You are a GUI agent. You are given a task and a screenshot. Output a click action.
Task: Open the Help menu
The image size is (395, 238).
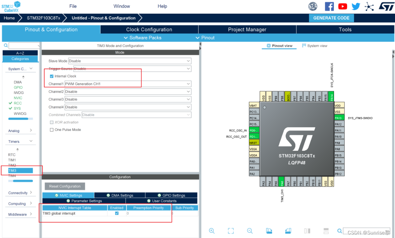[x=162, y=6]
